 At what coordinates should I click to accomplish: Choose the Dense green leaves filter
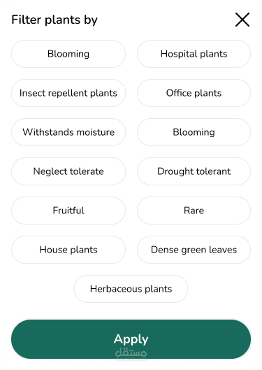point(194,250)
